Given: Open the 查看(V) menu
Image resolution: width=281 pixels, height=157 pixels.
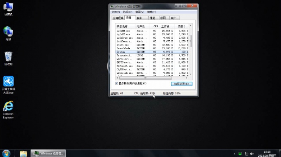Looking at the screenshot, I should tap(139, 12).
